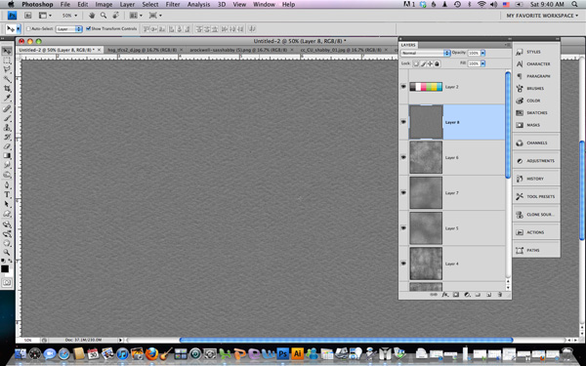Uncheck Show Transform Controls

coord(88,28)
